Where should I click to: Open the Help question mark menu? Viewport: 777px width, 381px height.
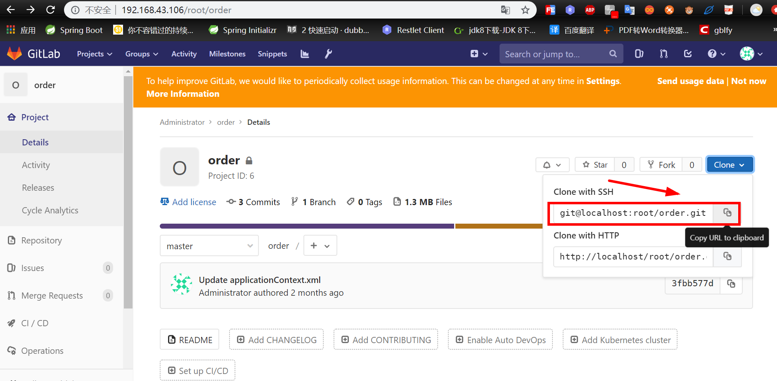pyautogui.click(x=716, y=54)
